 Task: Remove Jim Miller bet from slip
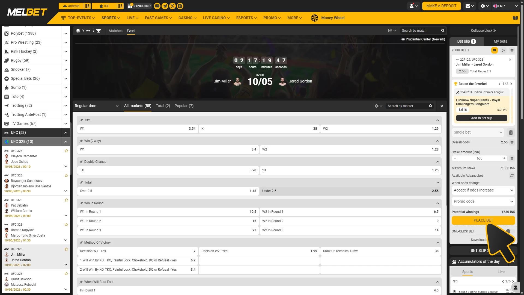(510, 60)
